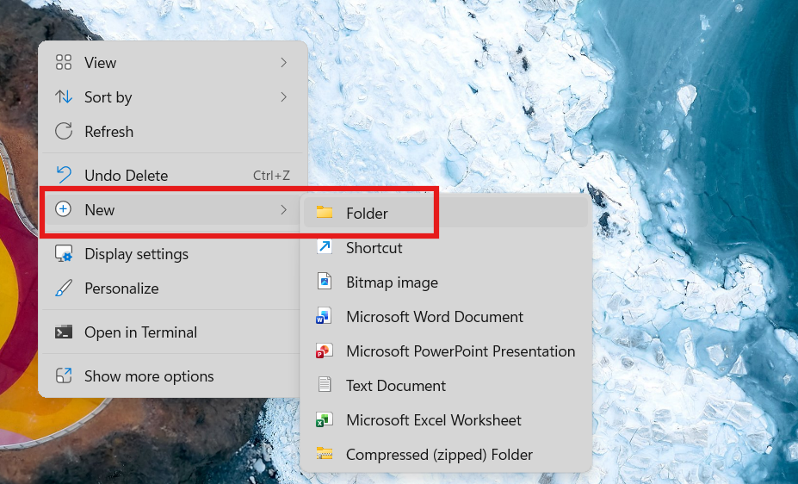The width and height of the screenshot is (798, 484).
Task: Click the Shortcut arrow icon
Action: (325, 247)
